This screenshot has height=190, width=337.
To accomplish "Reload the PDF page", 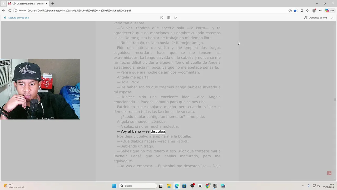I will click(x=10, y=11).
